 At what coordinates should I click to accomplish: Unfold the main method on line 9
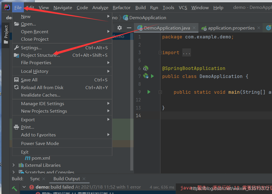[160, 92]
